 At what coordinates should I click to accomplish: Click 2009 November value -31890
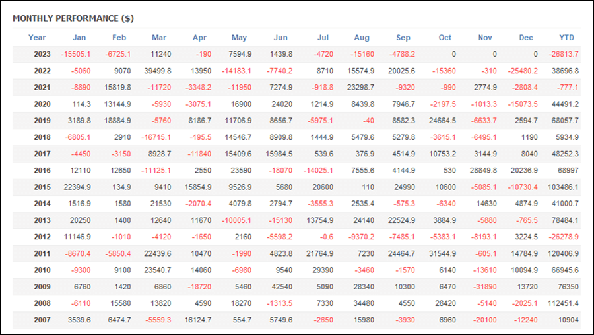(484, 287)
